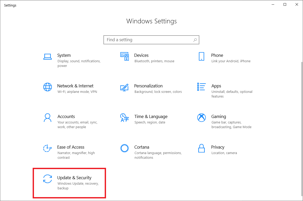The height and width of the screenshot is (201, 303).
Task: Select the Phone icon
Action: [201, 56]
